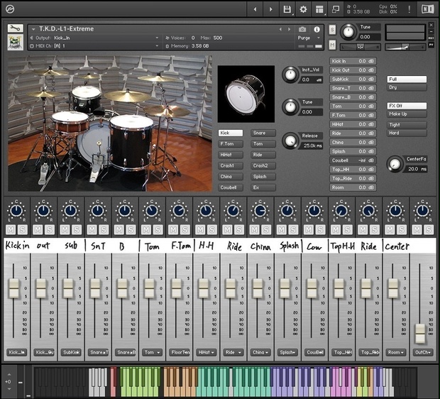
Task: Open the rack view layout icon
Action: (319, 9)
